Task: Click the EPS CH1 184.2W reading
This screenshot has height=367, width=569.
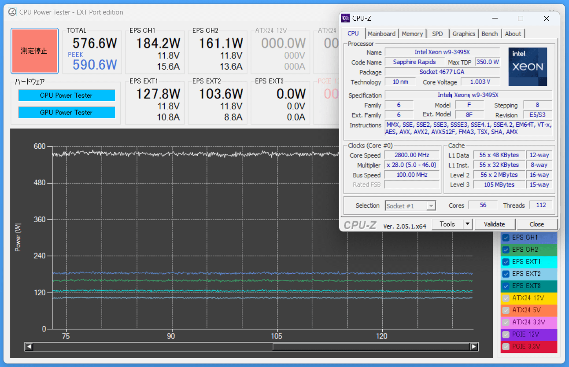Action: pyautogui.click(x=158, y=43)
